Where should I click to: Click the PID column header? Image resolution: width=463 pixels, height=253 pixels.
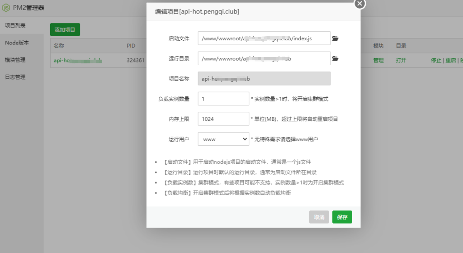tap(131, 46)
